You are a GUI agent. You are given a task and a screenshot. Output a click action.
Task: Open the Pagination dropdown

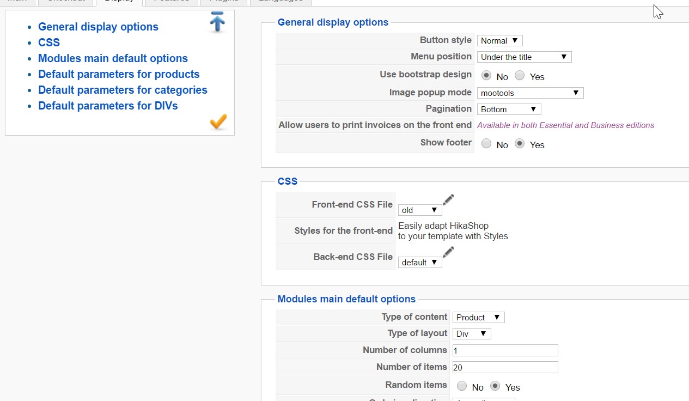pos(509,110)
